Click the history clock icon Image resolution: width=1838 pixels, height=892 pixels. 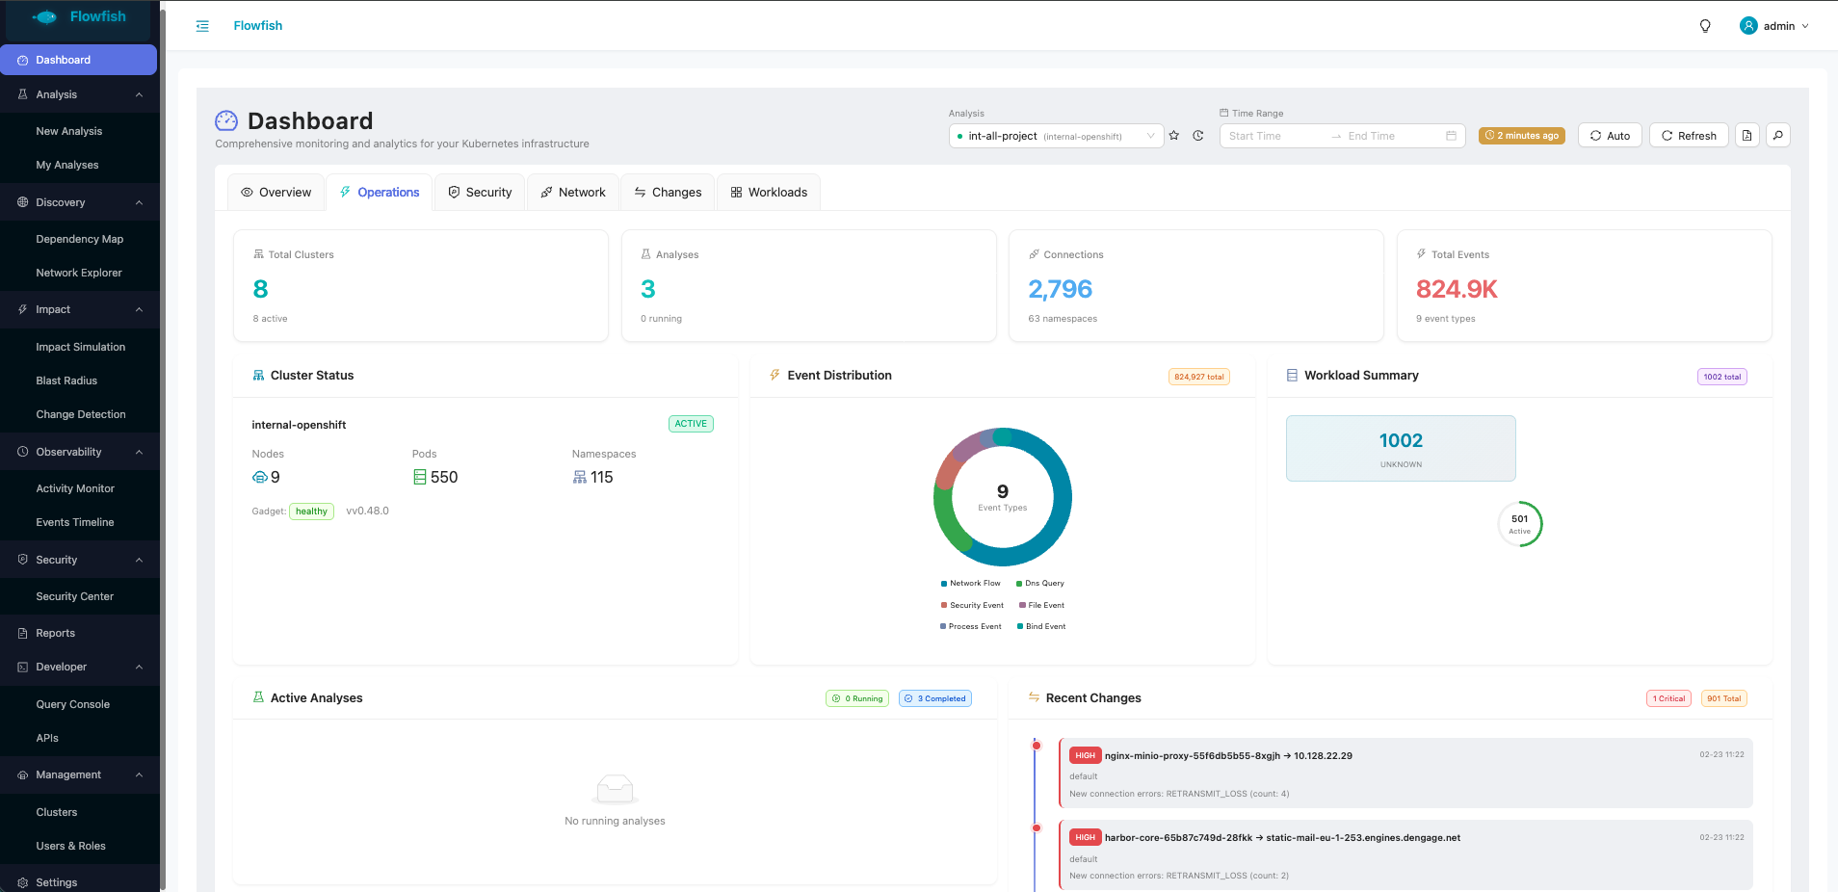(1198, 136)
